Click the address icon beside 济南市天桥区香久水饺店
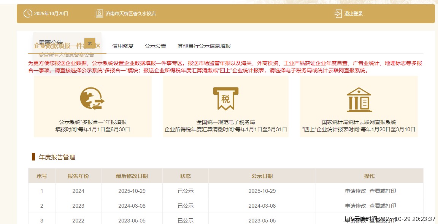 point(99,13)
